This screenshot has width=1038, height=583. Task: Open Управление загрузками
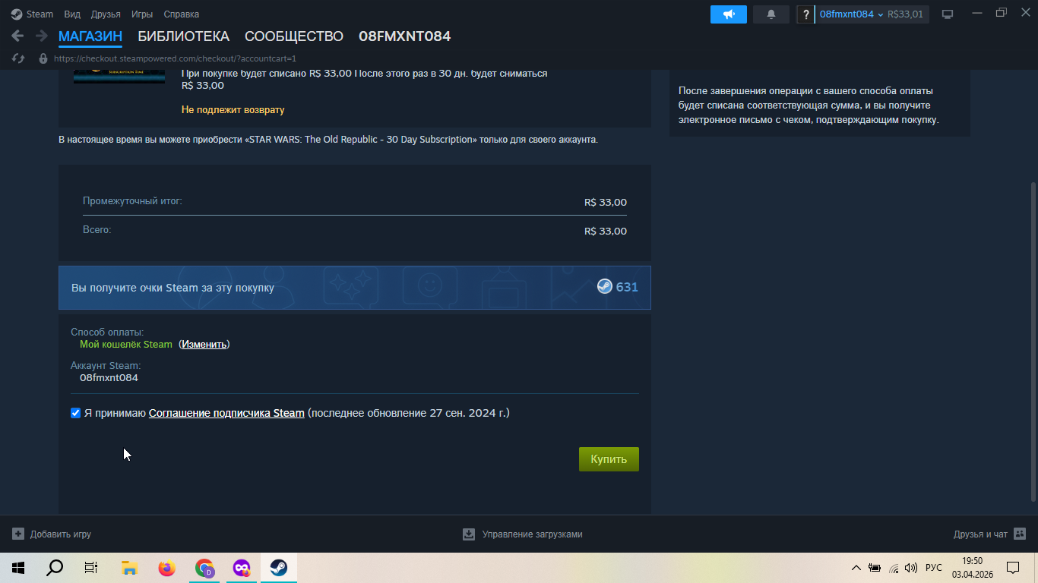click(532, 534)
